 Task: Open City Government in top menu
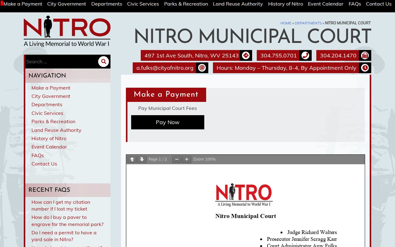click(67, 4)
